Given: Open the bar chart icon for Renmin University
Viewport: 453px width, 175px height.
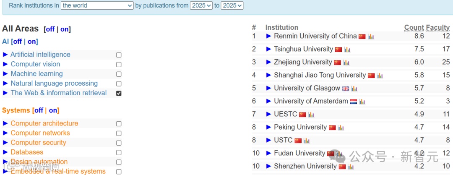Looking at the screenshot, I should click(x=371, y=37).
